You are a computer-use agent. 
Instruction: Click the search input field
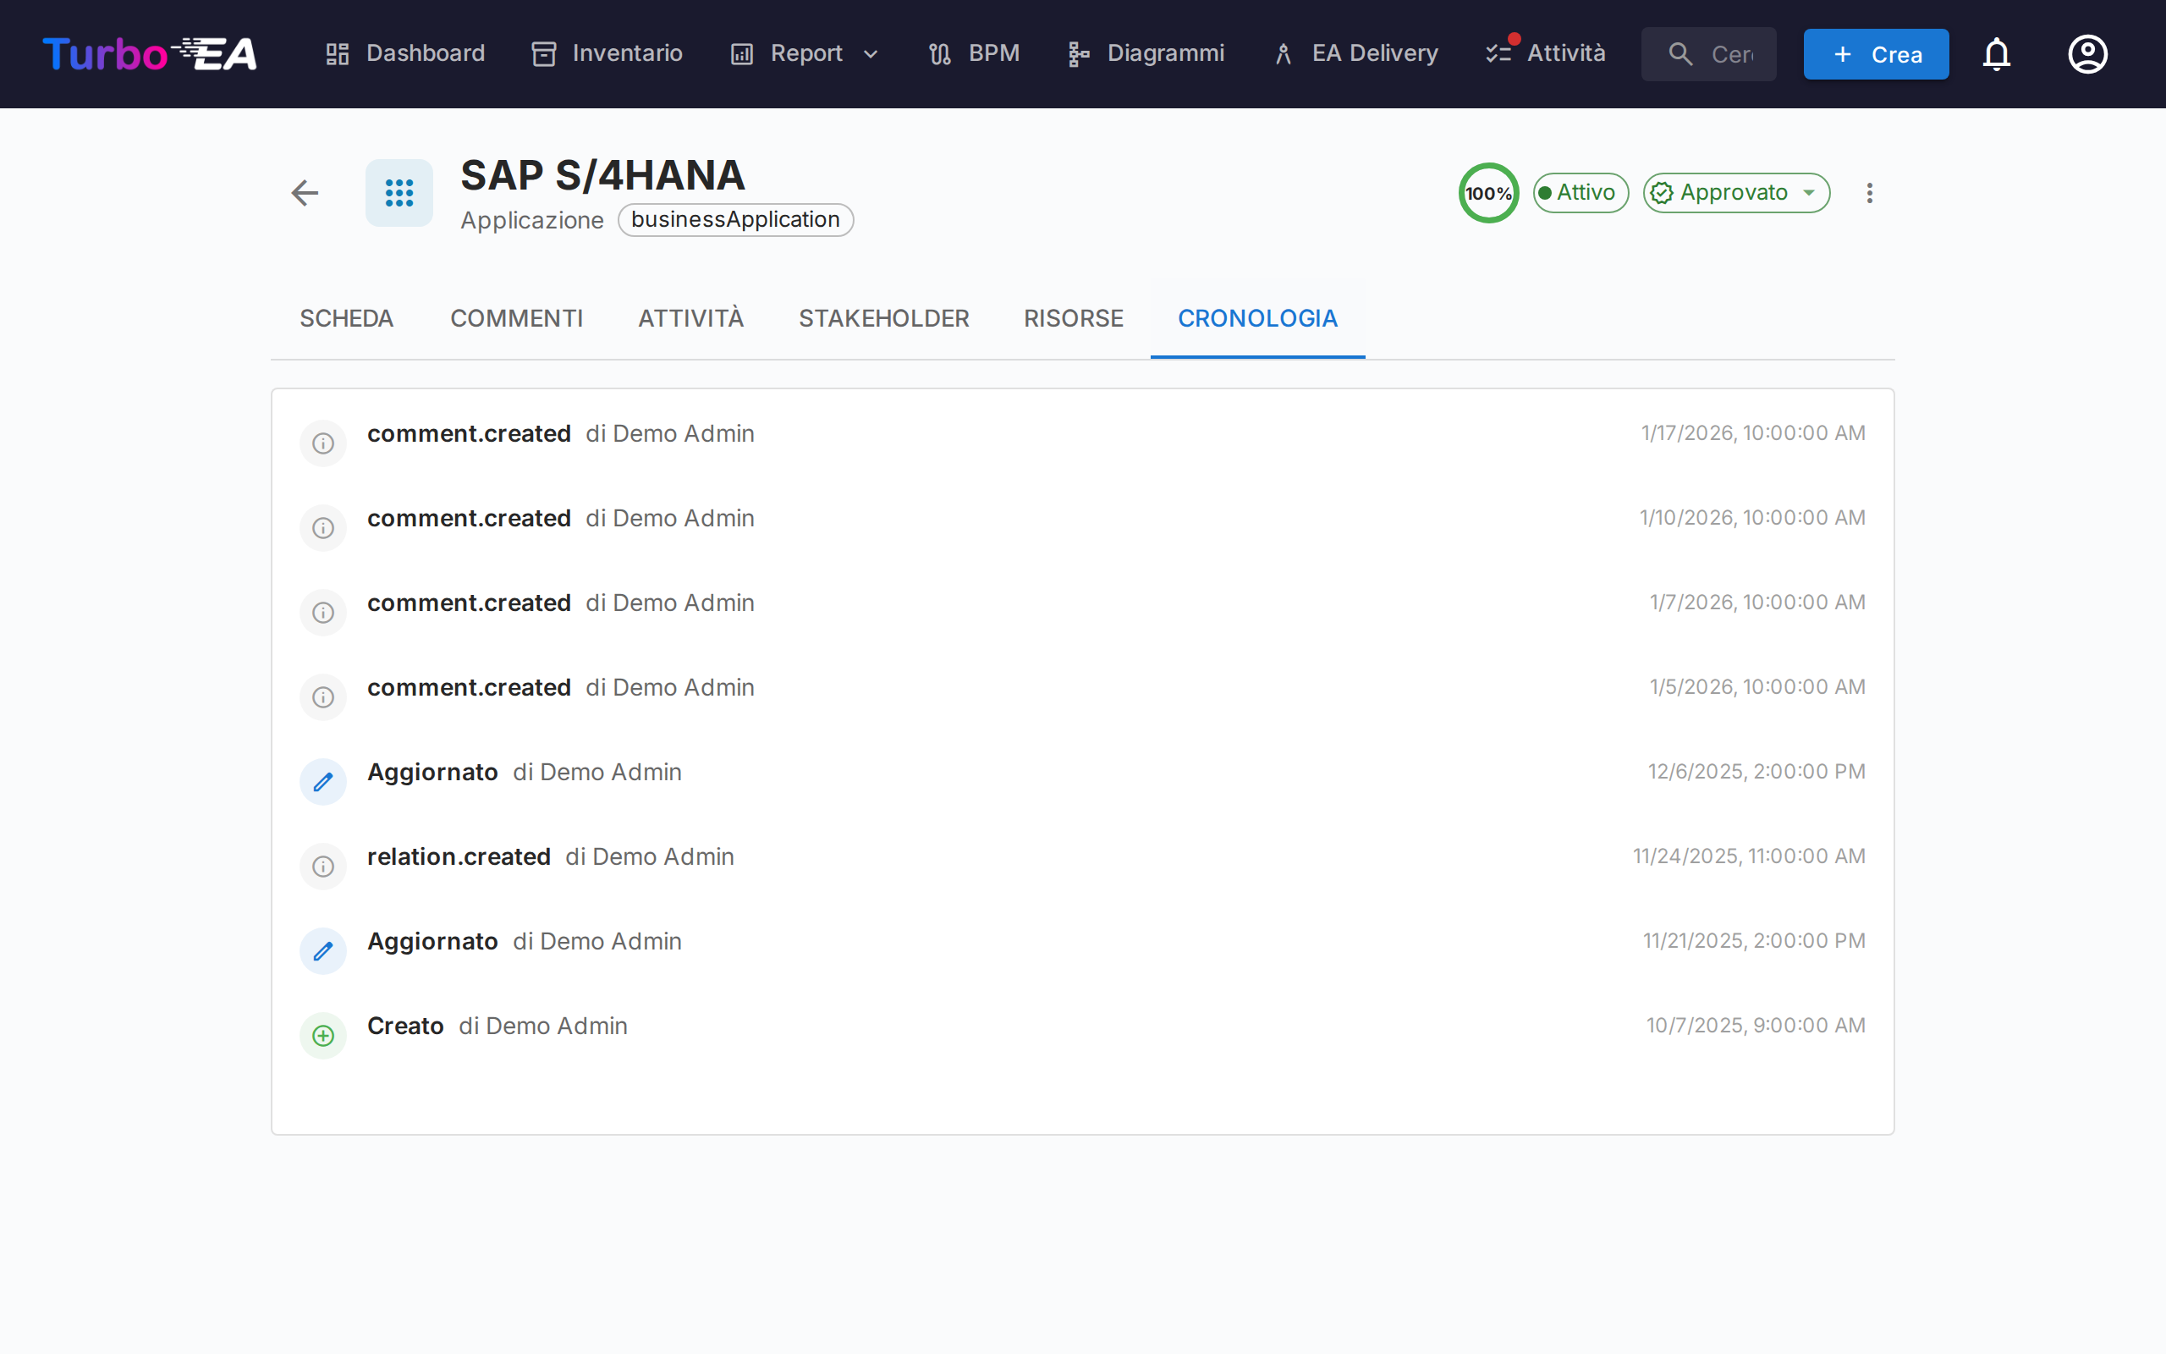point(1729,55)
